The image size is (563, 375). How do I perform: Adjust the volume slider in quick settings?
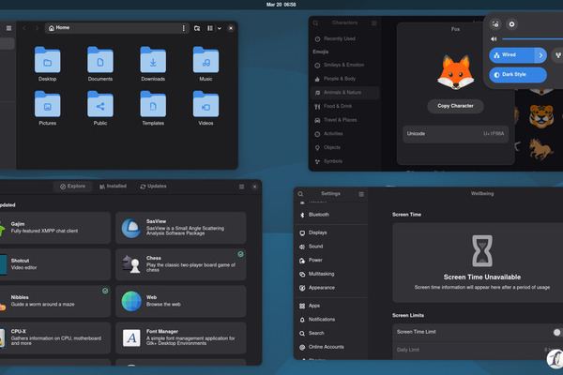pos(530,38)
